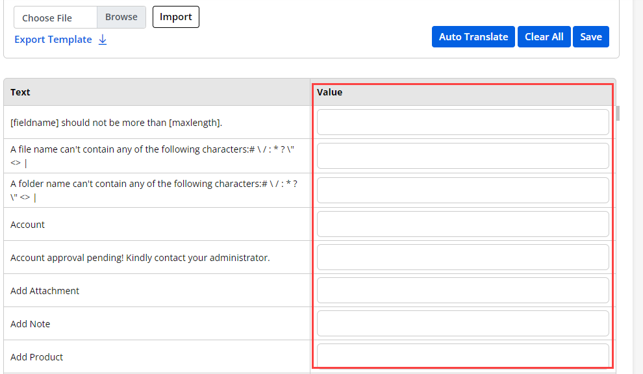Viewport: 643px width, 374px height.
Task: Click the table's vertical scrollbar thumb
Action: pos(618,114)
